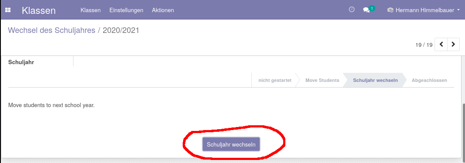Click the purple Schuljahr wechseln button
Viewport: 465px width, 163px height.
coord(231,144)
